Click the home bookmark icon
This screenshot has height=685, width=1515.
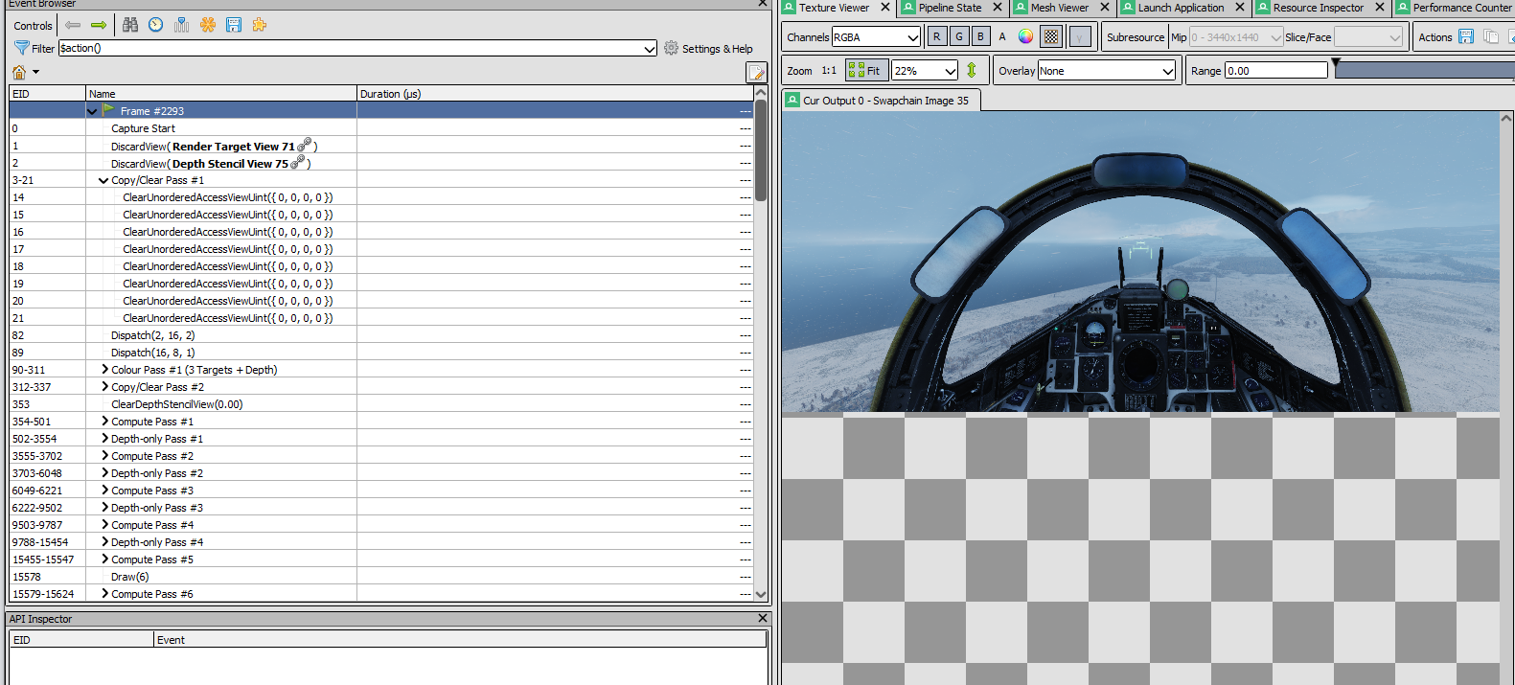point(19,72)
